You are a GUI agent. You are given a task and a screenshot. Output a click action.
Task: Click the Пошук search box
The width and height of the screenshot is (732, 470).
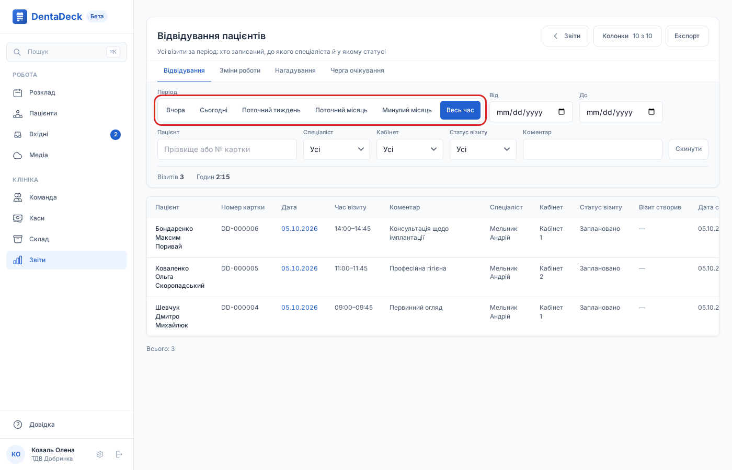click(x=66, y=52)
